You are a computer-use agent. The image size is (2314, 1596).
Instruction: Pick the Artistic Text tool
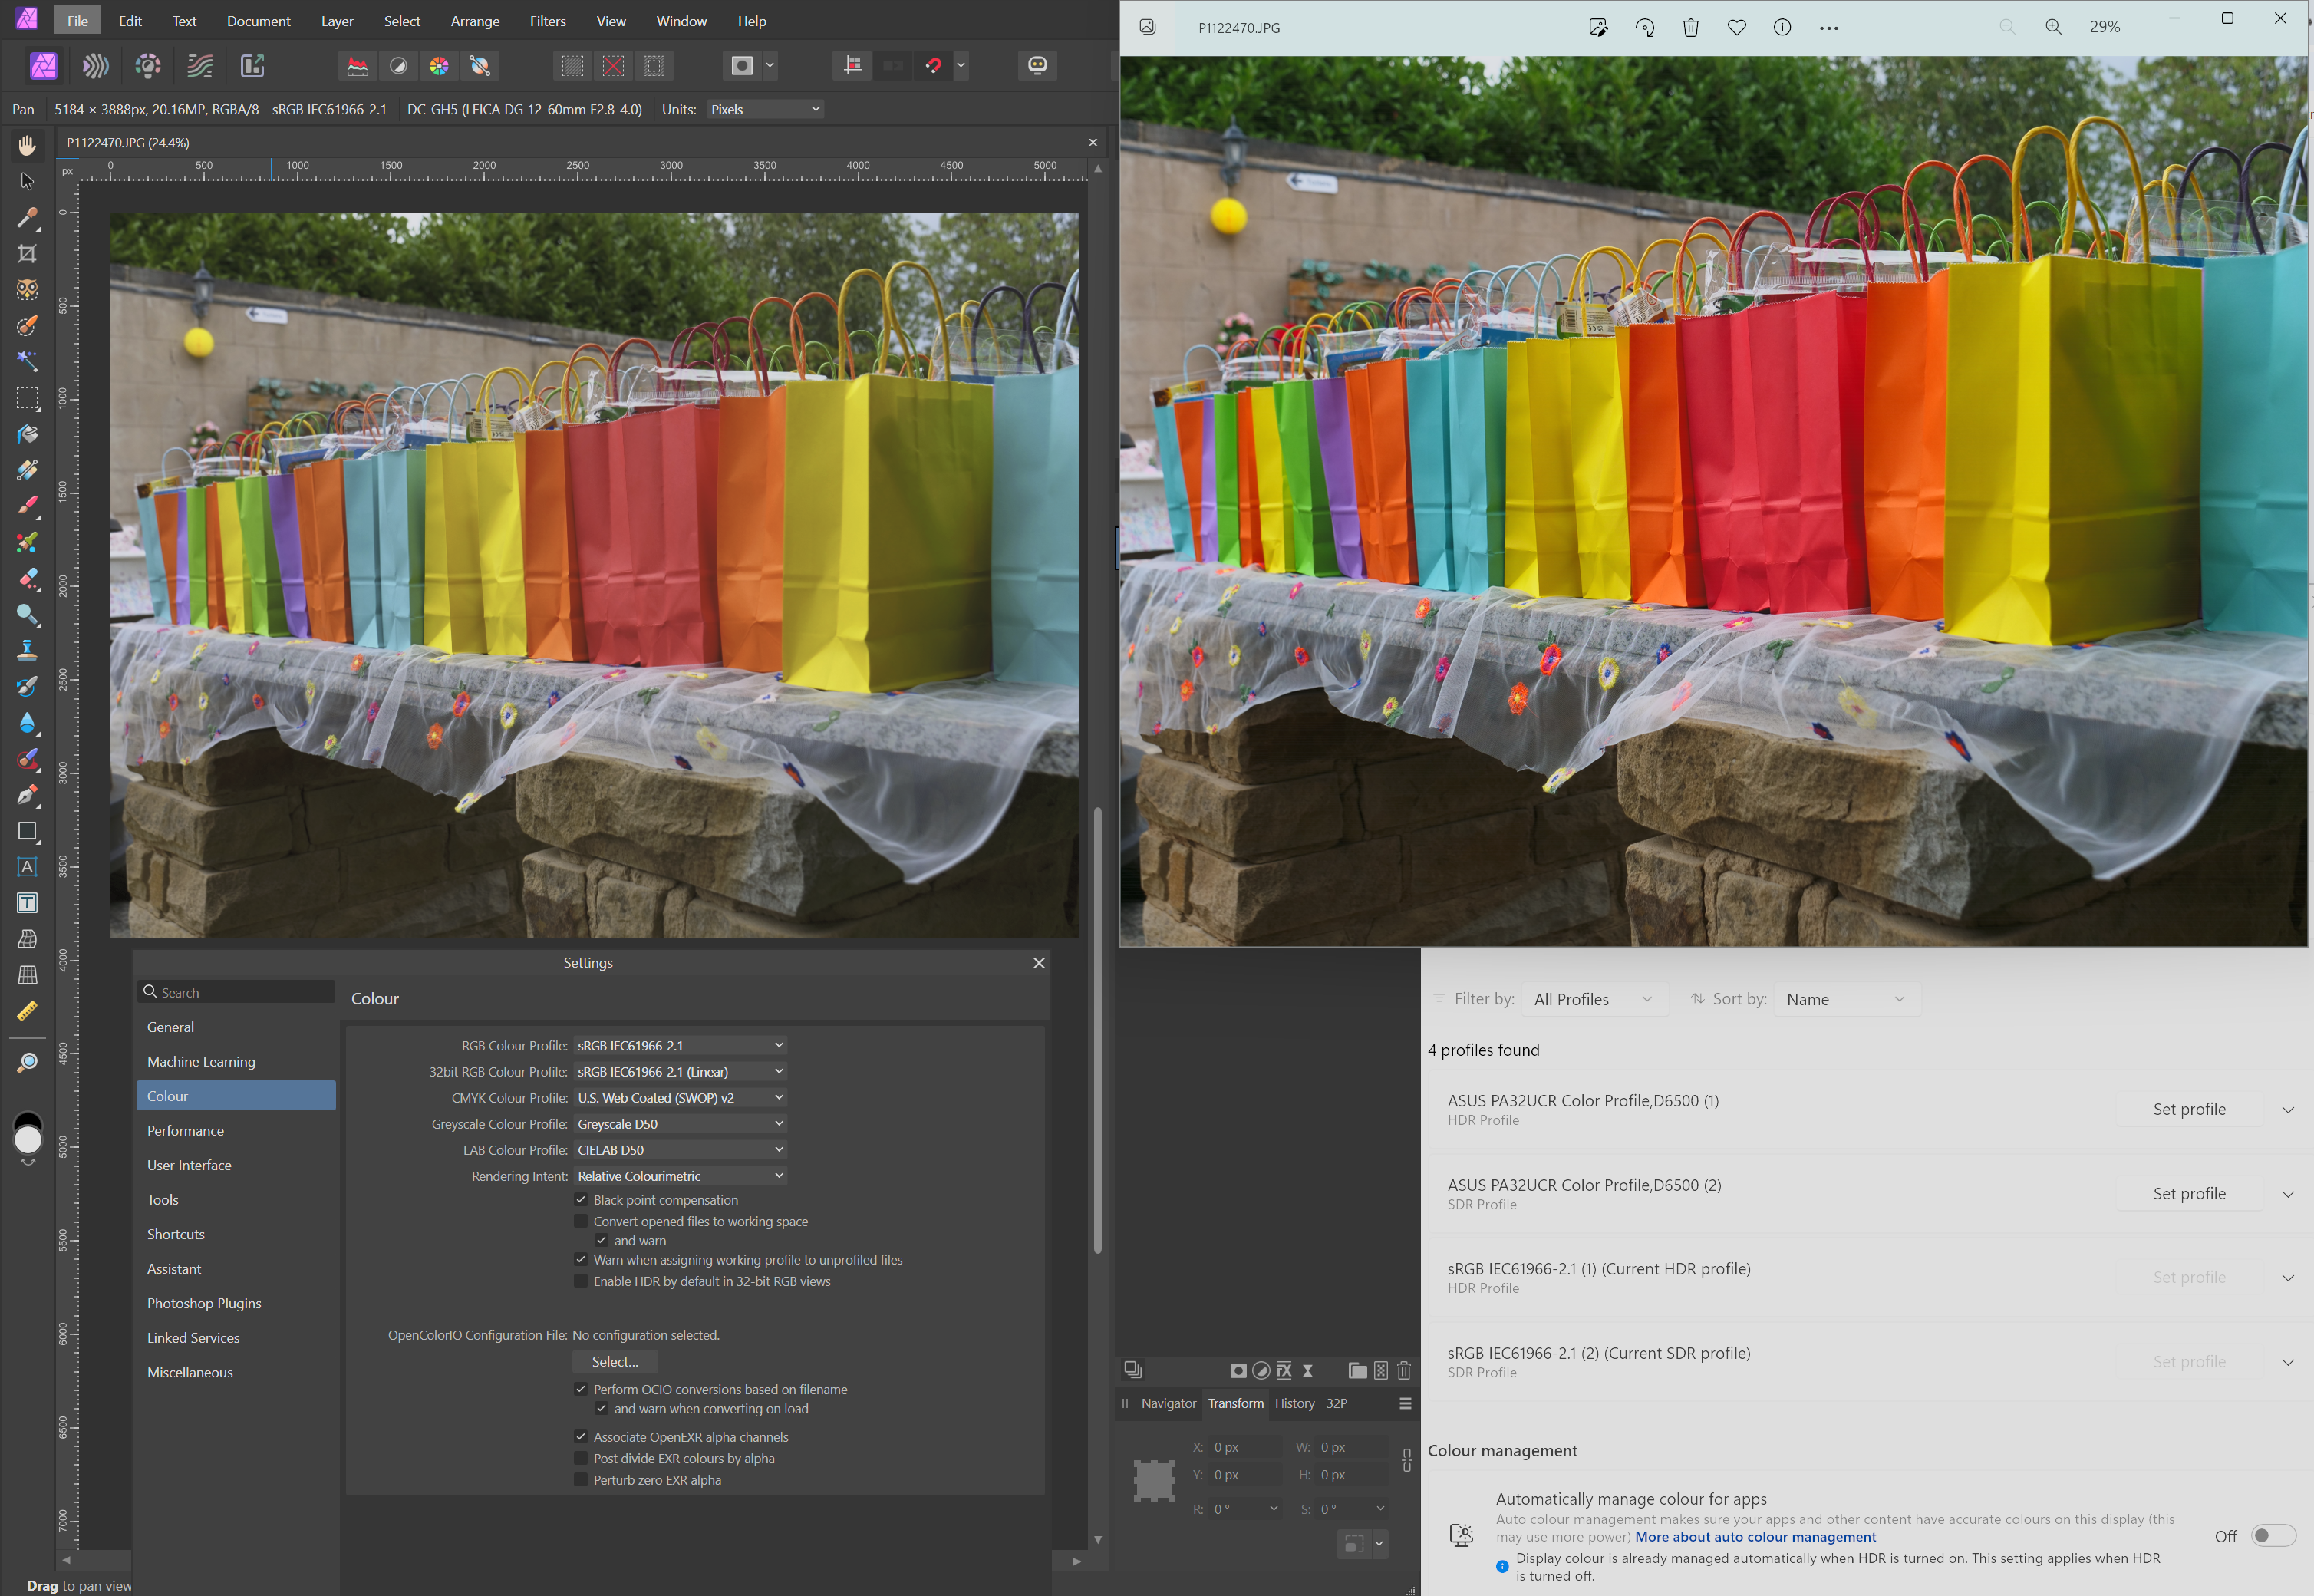point(27,867)
